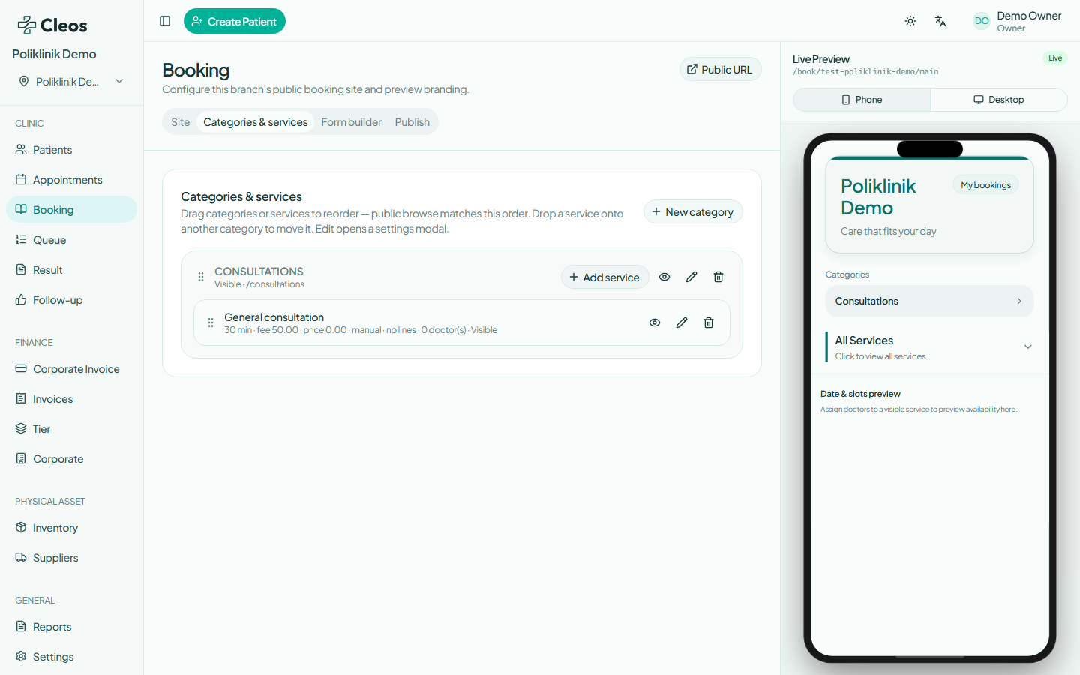
Task: Select the Categories & services tab
Action: (x=256, y=122)
